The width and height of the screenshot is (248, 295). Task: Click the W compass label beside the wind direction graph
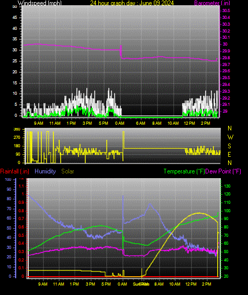click(x=230, y=137)
